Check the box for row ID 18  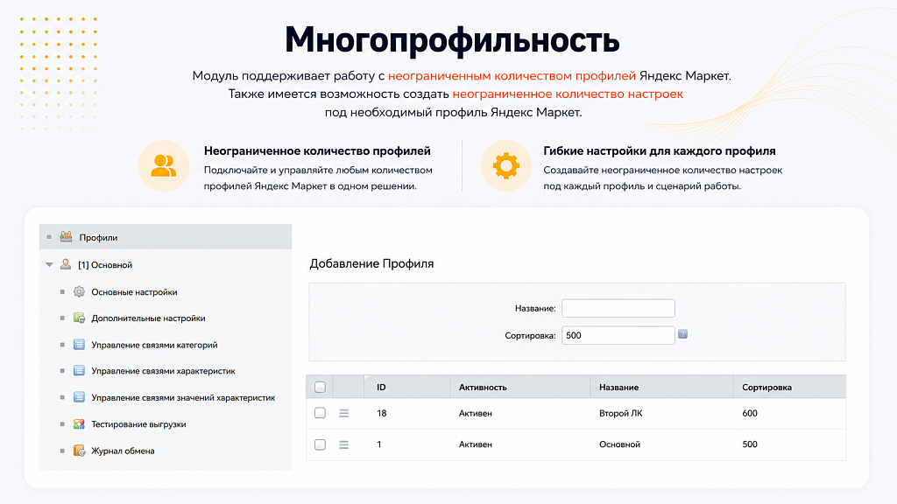(x=321, y=413)
